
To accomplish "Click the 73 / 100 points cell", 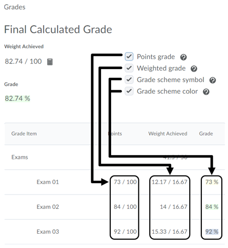I will click(x=125, y=182).
